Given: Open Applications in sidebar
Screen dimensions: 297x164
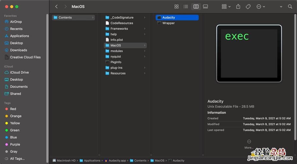Looking at the screenshot, I should point(19,36).
